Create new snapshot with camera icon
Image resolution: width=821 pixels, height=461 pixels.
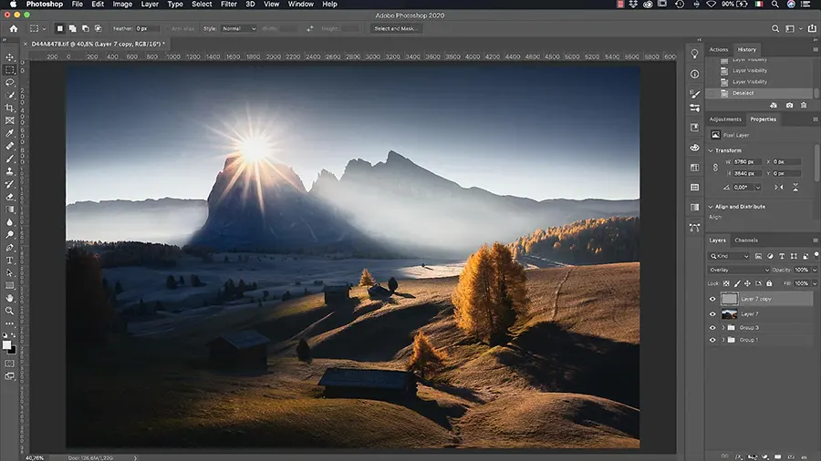point(789,105)
